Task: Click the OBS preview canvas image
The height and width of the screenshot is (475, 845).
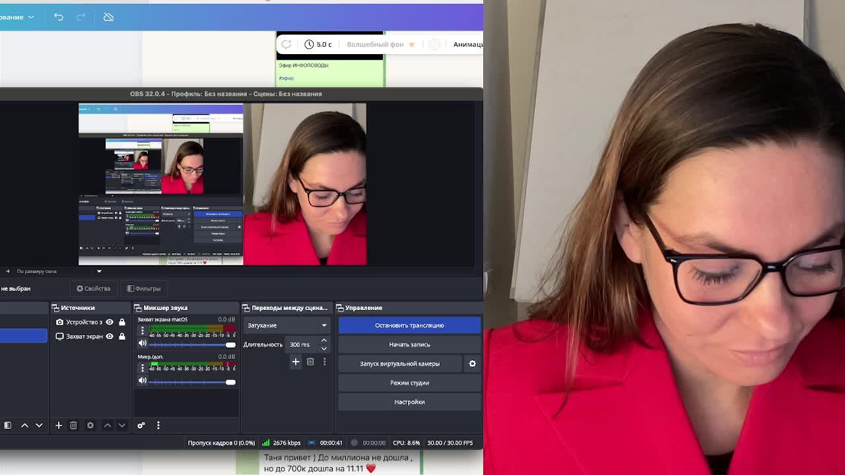Action: point(222,184)
